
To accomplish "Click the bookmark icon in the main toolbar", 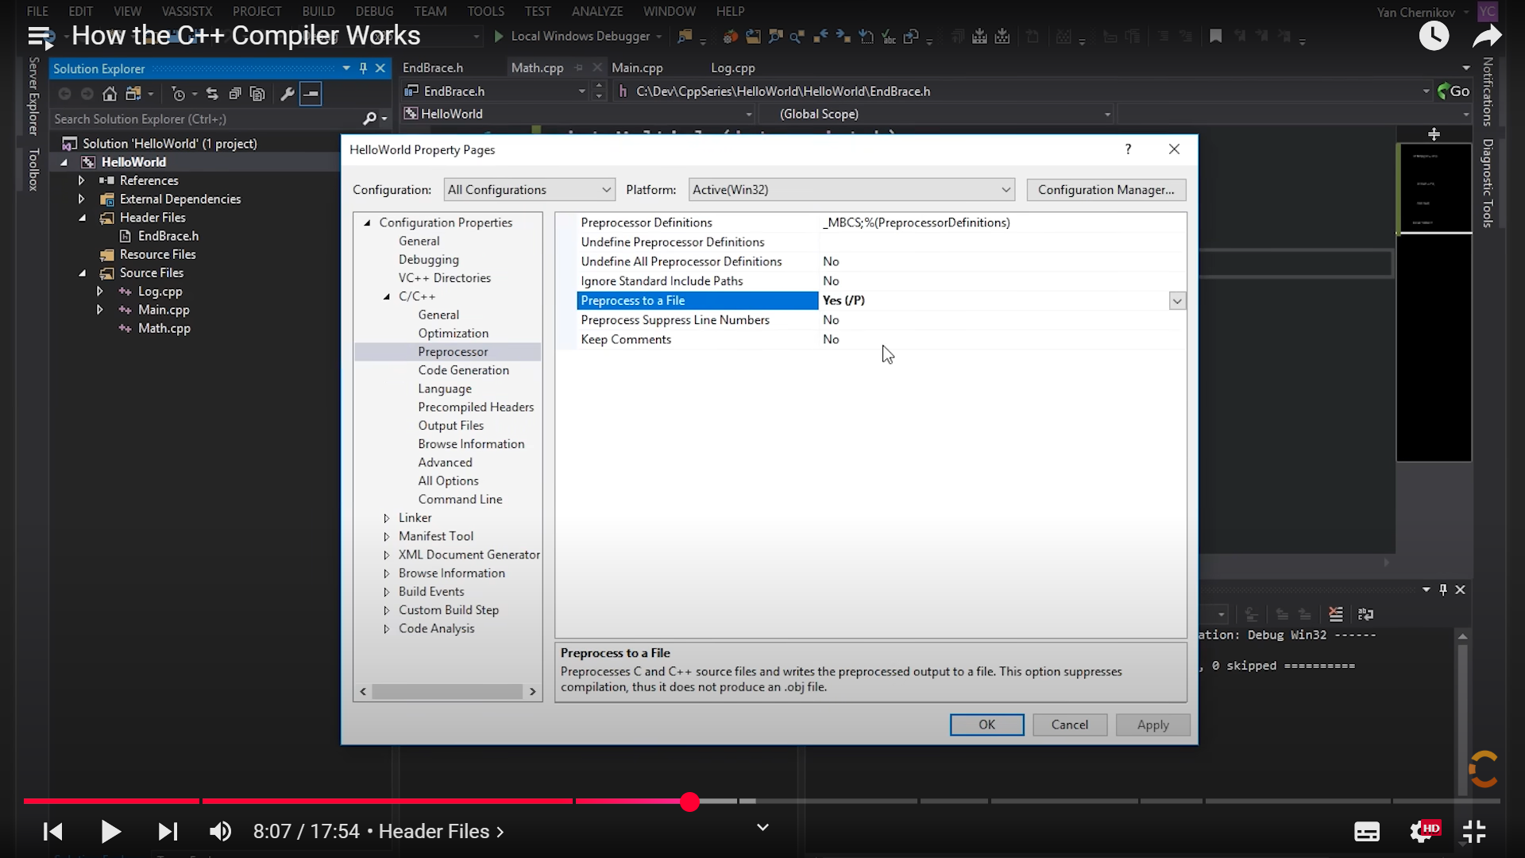I will pyautogui.click(x=1216, y=37).
